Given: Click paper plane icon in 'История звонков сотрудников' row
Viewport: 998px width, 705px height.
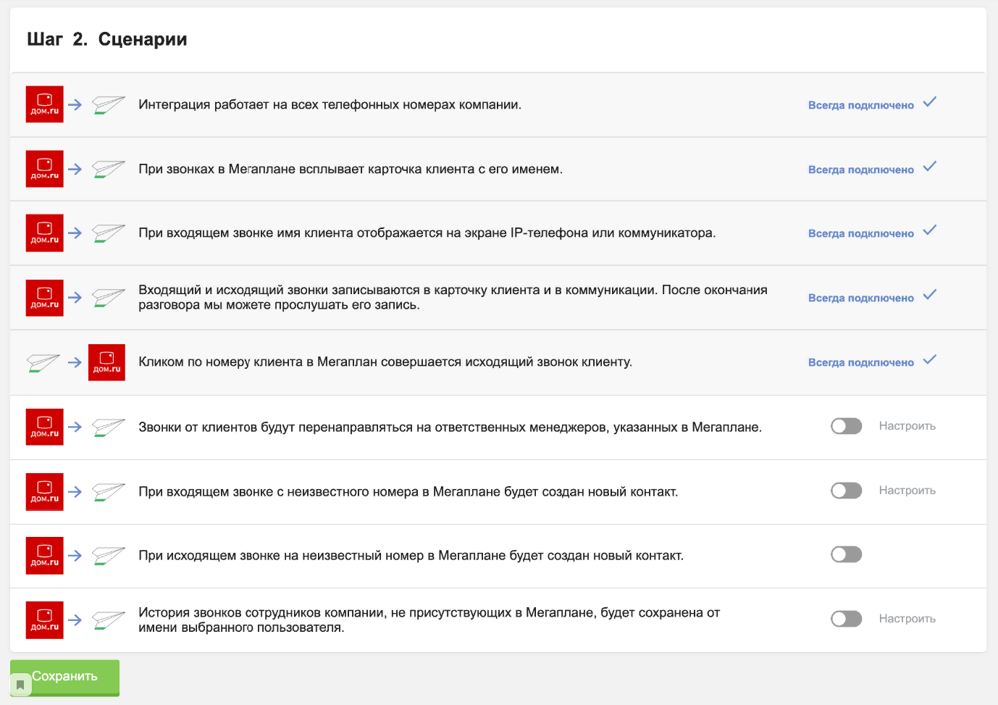Looking at the screenshot, I should coord(109,620).
